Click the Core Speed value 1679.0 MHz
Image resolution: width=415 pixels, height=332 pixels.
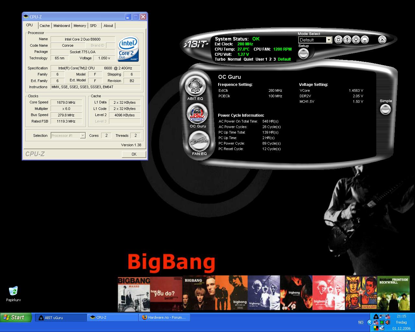pos(66,102)
